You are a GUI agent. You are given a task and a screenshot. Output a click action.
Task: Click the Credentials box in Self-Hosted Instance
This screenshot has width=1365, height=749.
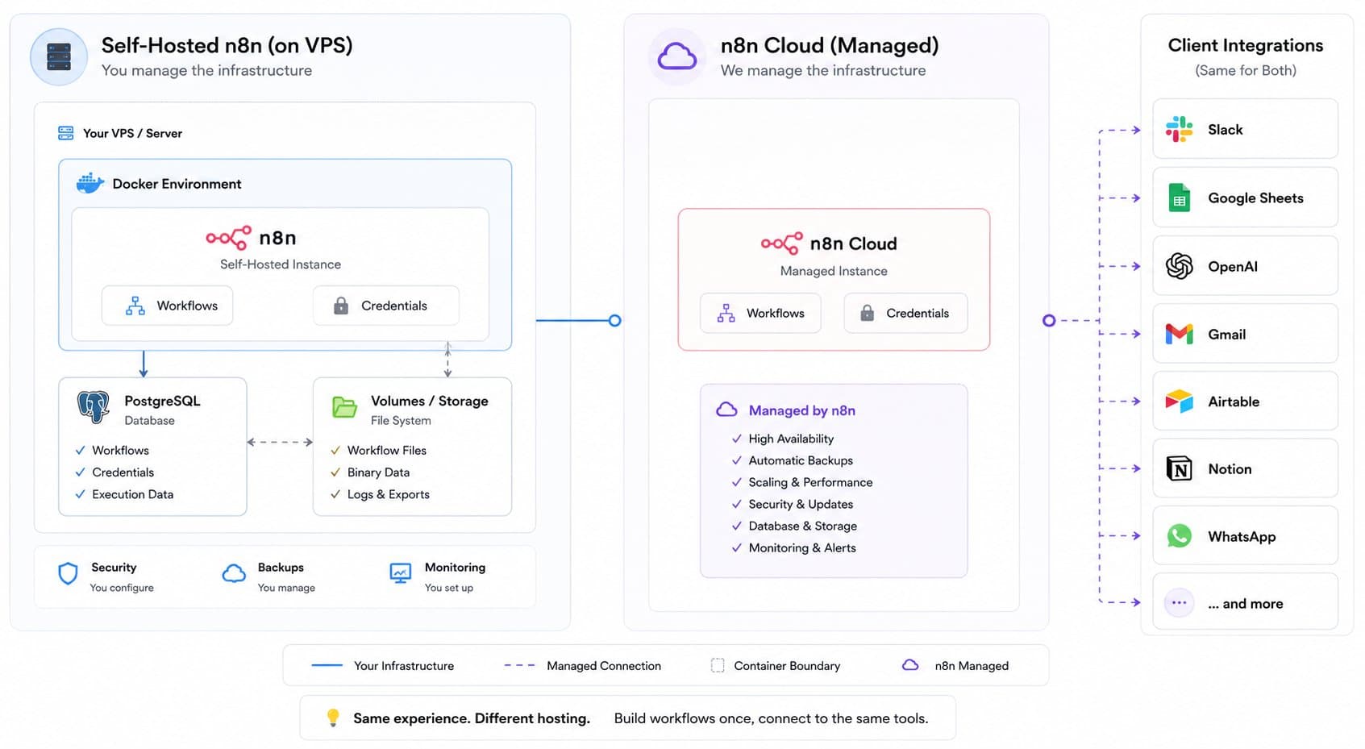386,306
